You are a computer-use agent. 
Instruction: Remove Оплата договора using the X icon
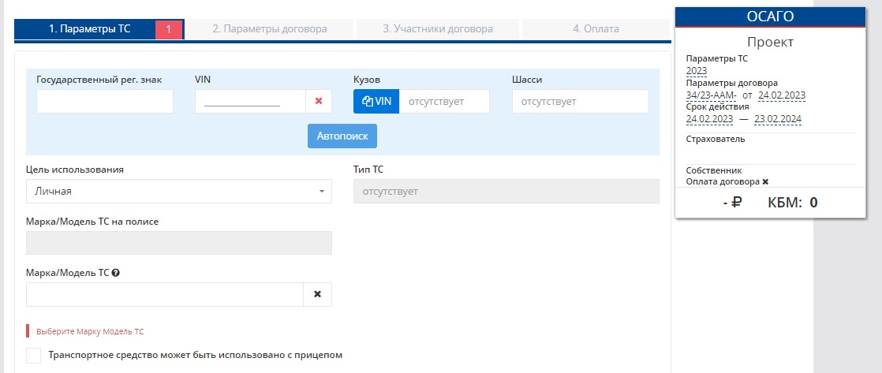765,181
